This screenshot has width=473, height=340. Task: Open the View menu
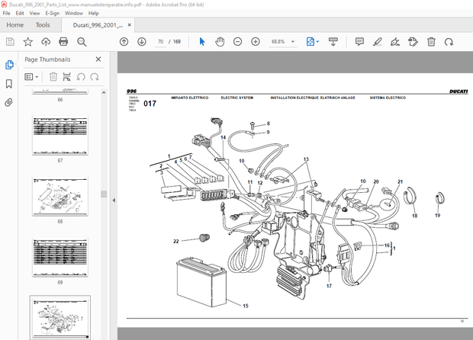[34, 13]
